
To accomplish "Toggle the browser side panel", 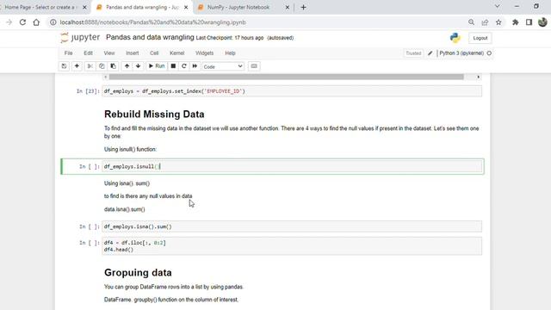I will 529,22.
